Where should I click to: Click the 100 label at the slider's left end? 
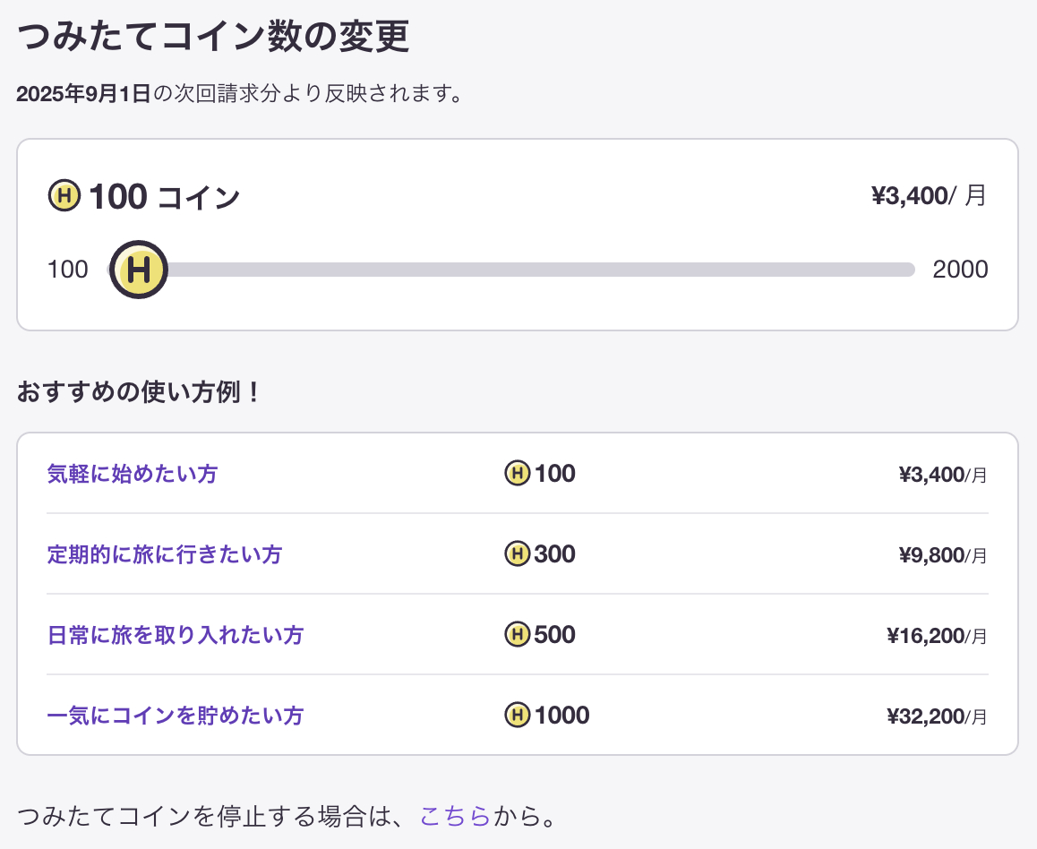(x=67, y=269)
